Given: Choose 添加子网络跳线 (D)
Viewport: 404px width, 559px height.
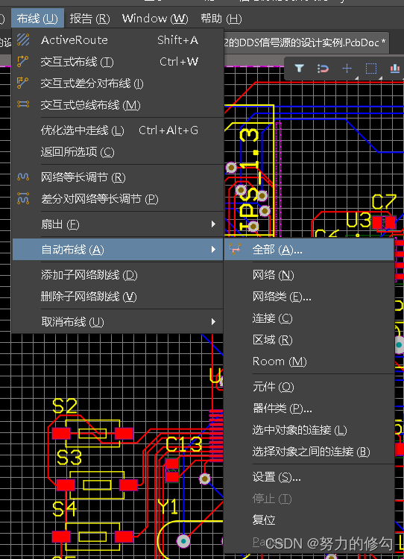Looking at the screenshot, I should [x=118, y=275].
